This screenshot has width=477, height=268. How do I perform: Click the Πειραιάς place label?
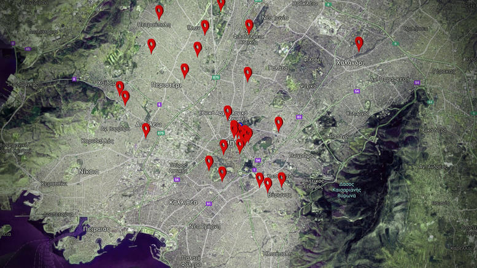point(96,228)
